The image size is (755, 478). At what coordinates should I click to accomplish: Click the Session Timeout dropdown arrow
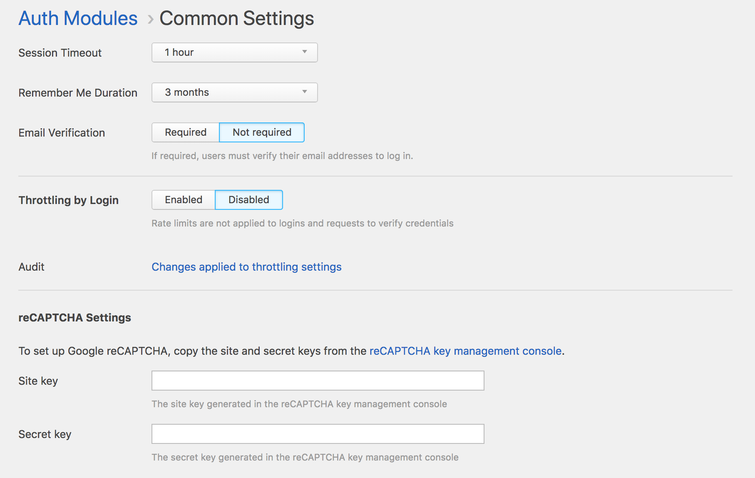[305, 52]
